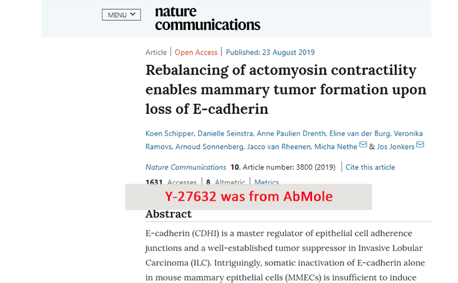Select the Abstract section heading

pos(169,214)
